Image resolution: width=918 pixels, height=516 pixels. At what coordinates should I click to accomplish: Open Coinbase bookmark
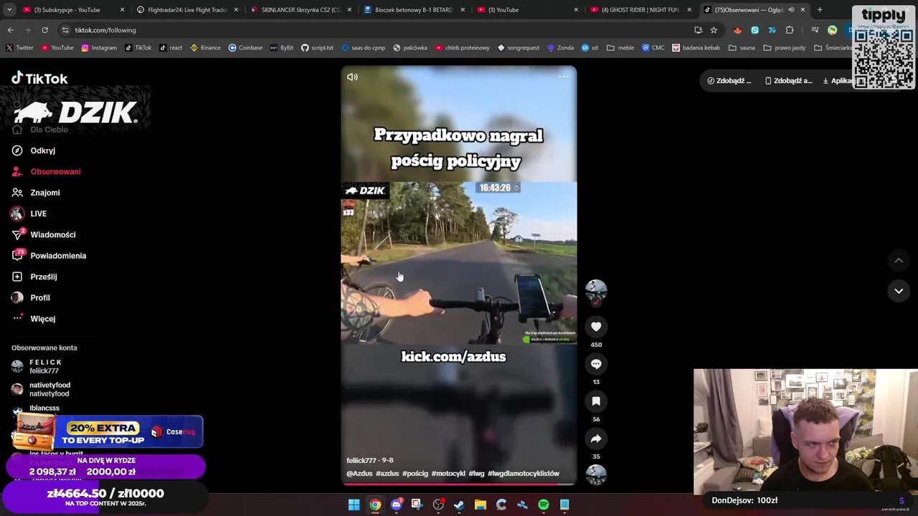tap(245, 48)
